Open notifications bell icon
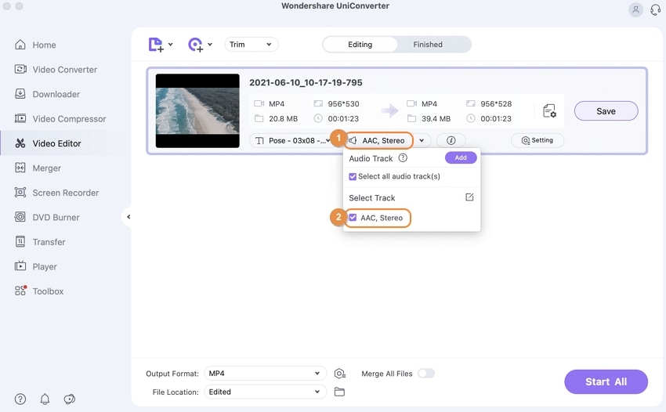The height and width of the screenshot is (412, 666). 45,399
